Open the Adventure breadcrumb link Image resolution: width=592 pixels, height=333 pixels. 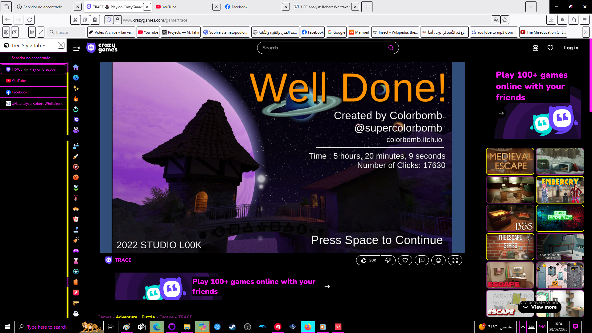pos(126,317)
